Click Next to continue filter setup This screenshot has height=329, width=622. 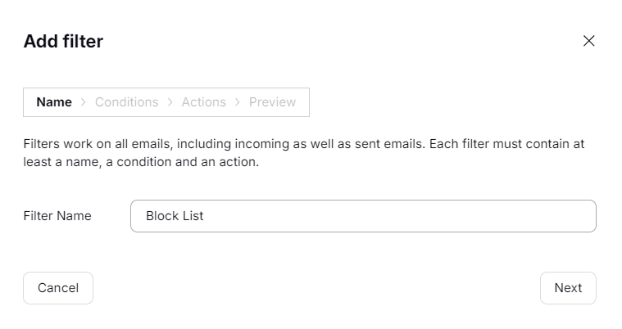tap(567, 288)
